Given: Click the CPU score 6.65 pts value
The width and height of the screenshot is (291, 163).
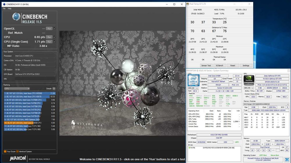Looking at the screenshot, I should (40, 37).
